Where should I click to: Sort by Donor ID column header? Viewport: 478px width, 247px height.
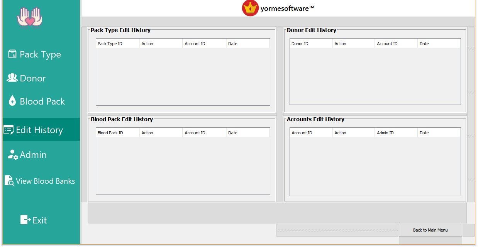(x=311, y=44)
